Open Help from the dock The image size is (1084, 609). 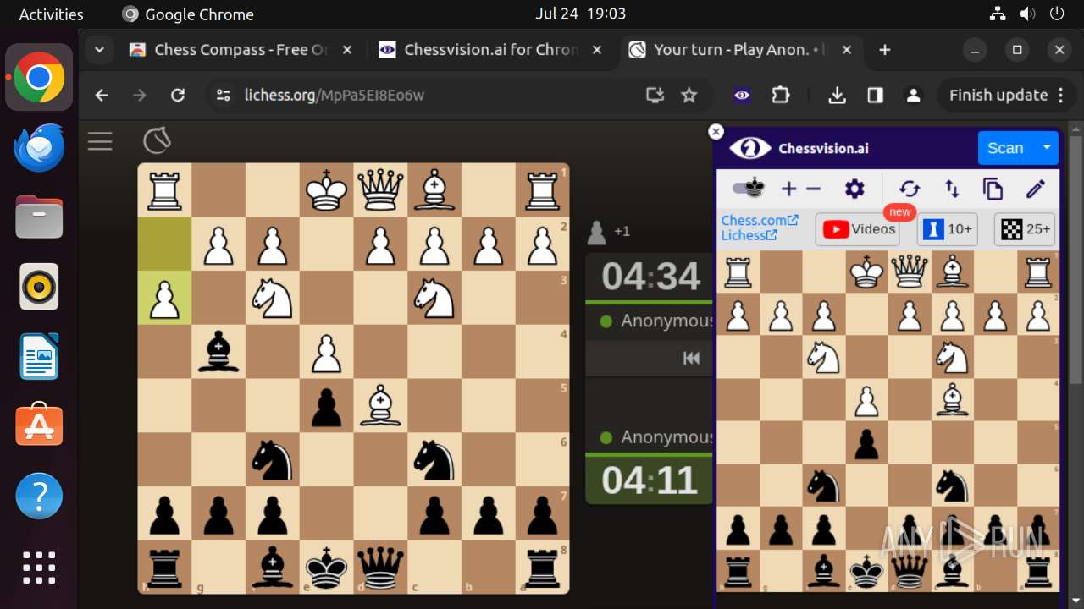39,496
